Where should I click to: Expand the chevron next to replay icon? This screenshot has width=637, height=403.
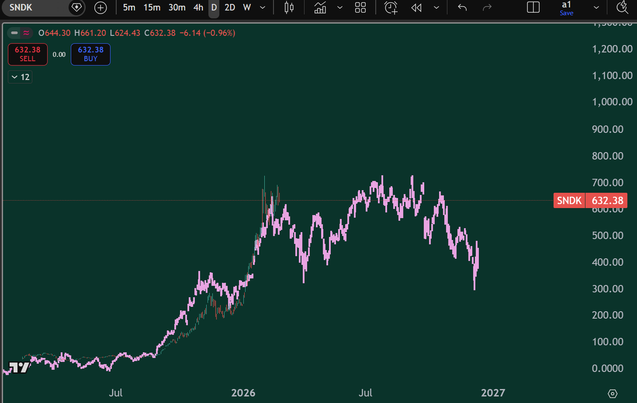point(436,7)
